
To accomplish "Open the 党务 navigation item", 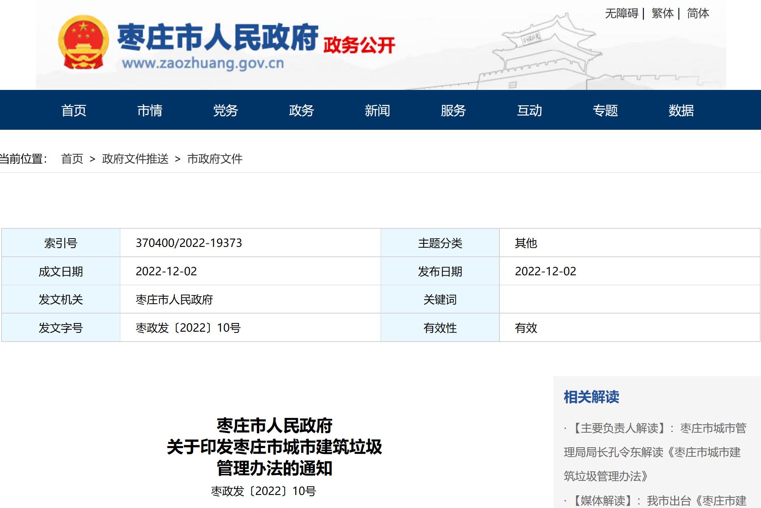I will (x=225, y=110).
